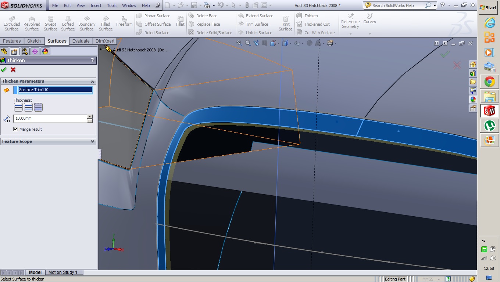
Task: Click the Knit Surface tool
Action: click(x=285, y=23)
